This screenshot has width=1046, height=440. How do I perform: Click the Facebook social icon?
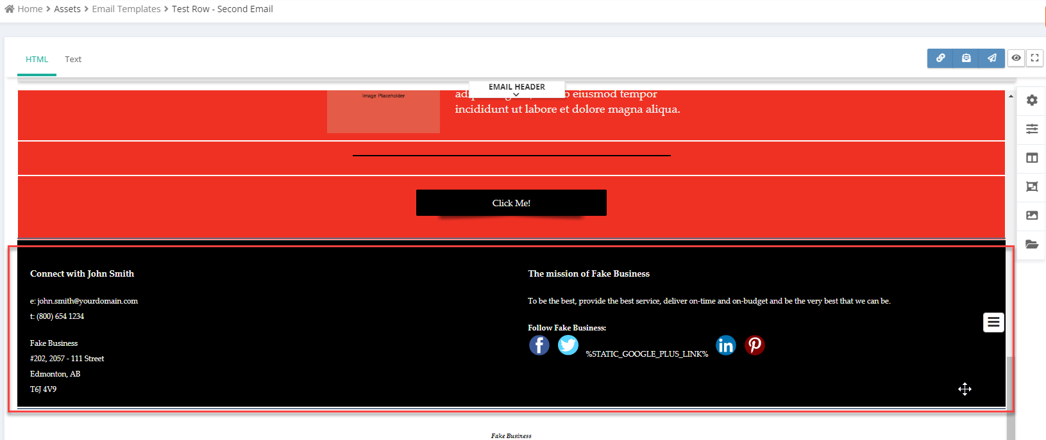(539, 345)
